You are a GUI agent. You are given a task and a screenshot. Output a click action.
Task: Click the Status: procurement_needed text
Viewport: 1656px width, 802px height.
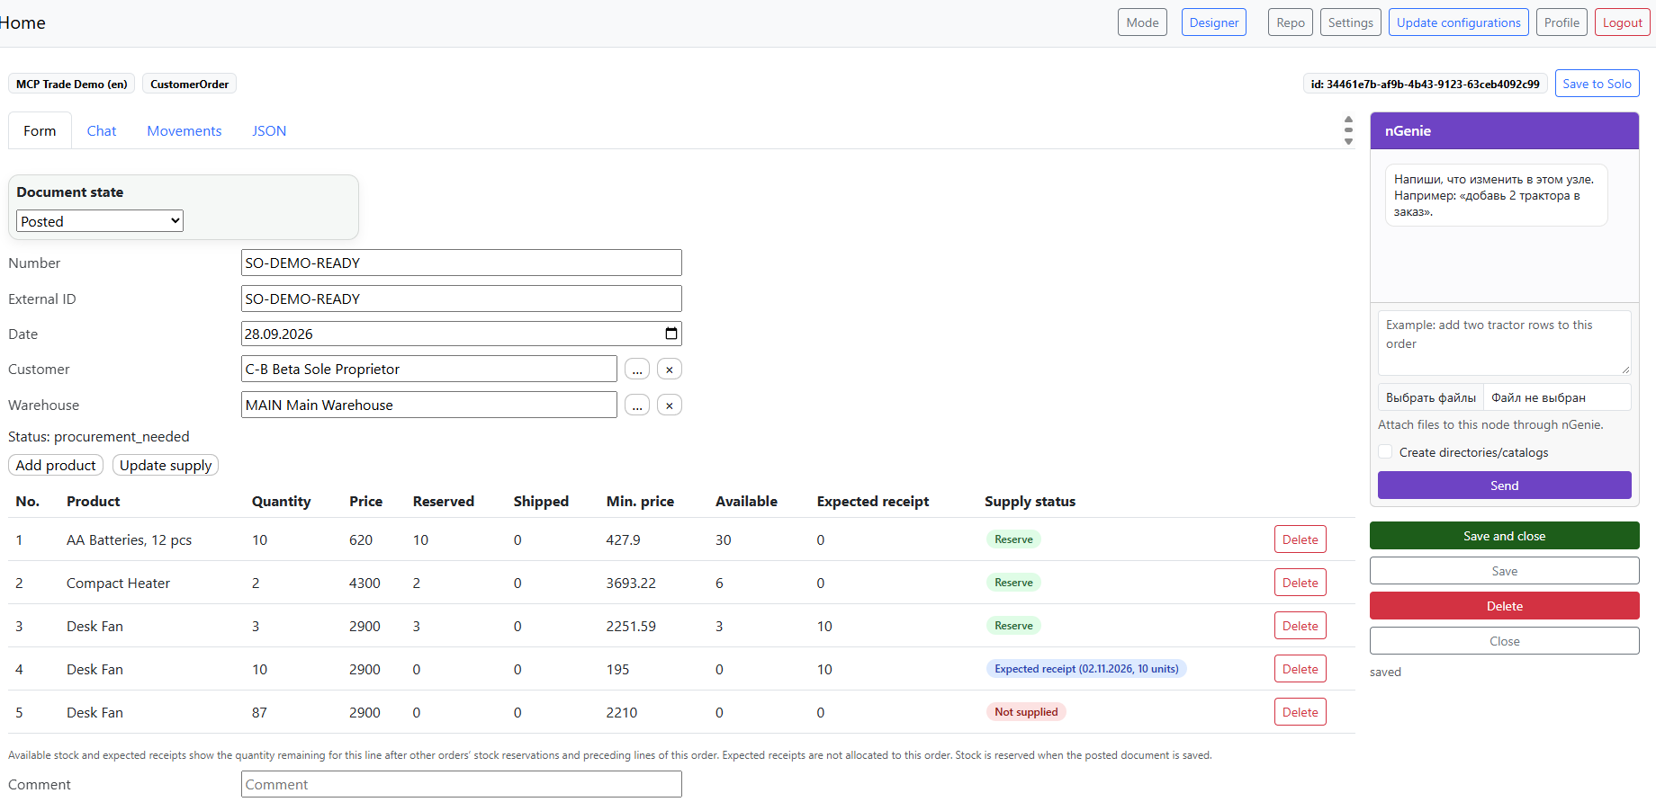coord(99,436)
